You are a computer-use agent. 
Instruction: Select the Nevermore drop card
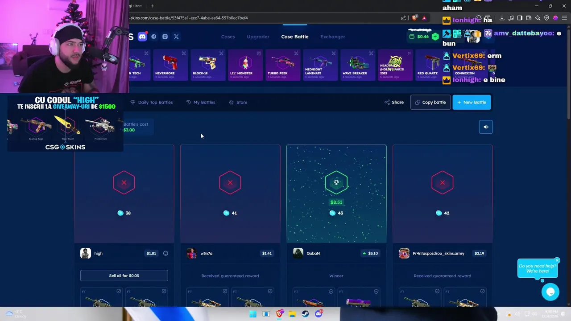coord(170,65)
